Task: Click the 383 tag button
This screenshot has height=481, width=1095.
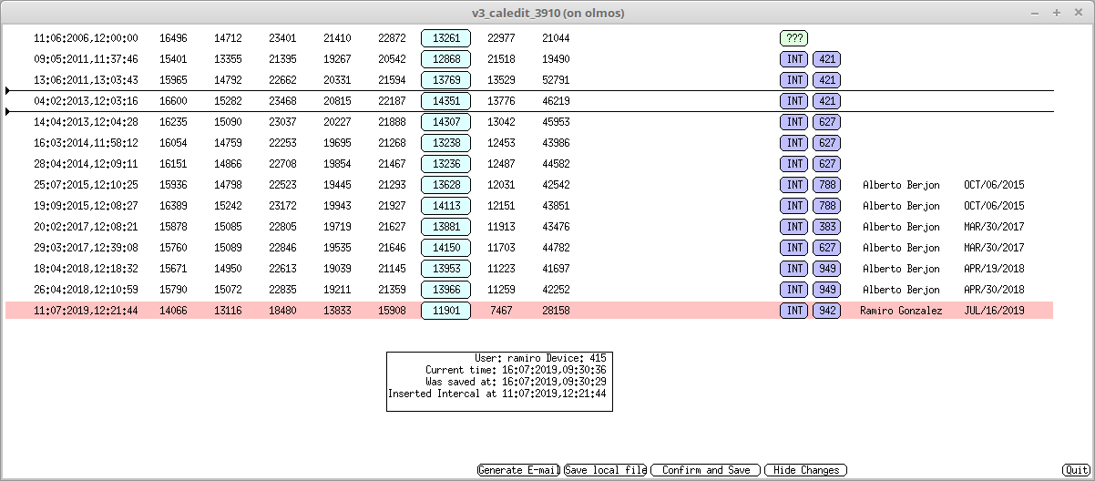Action: pos(826,227)
